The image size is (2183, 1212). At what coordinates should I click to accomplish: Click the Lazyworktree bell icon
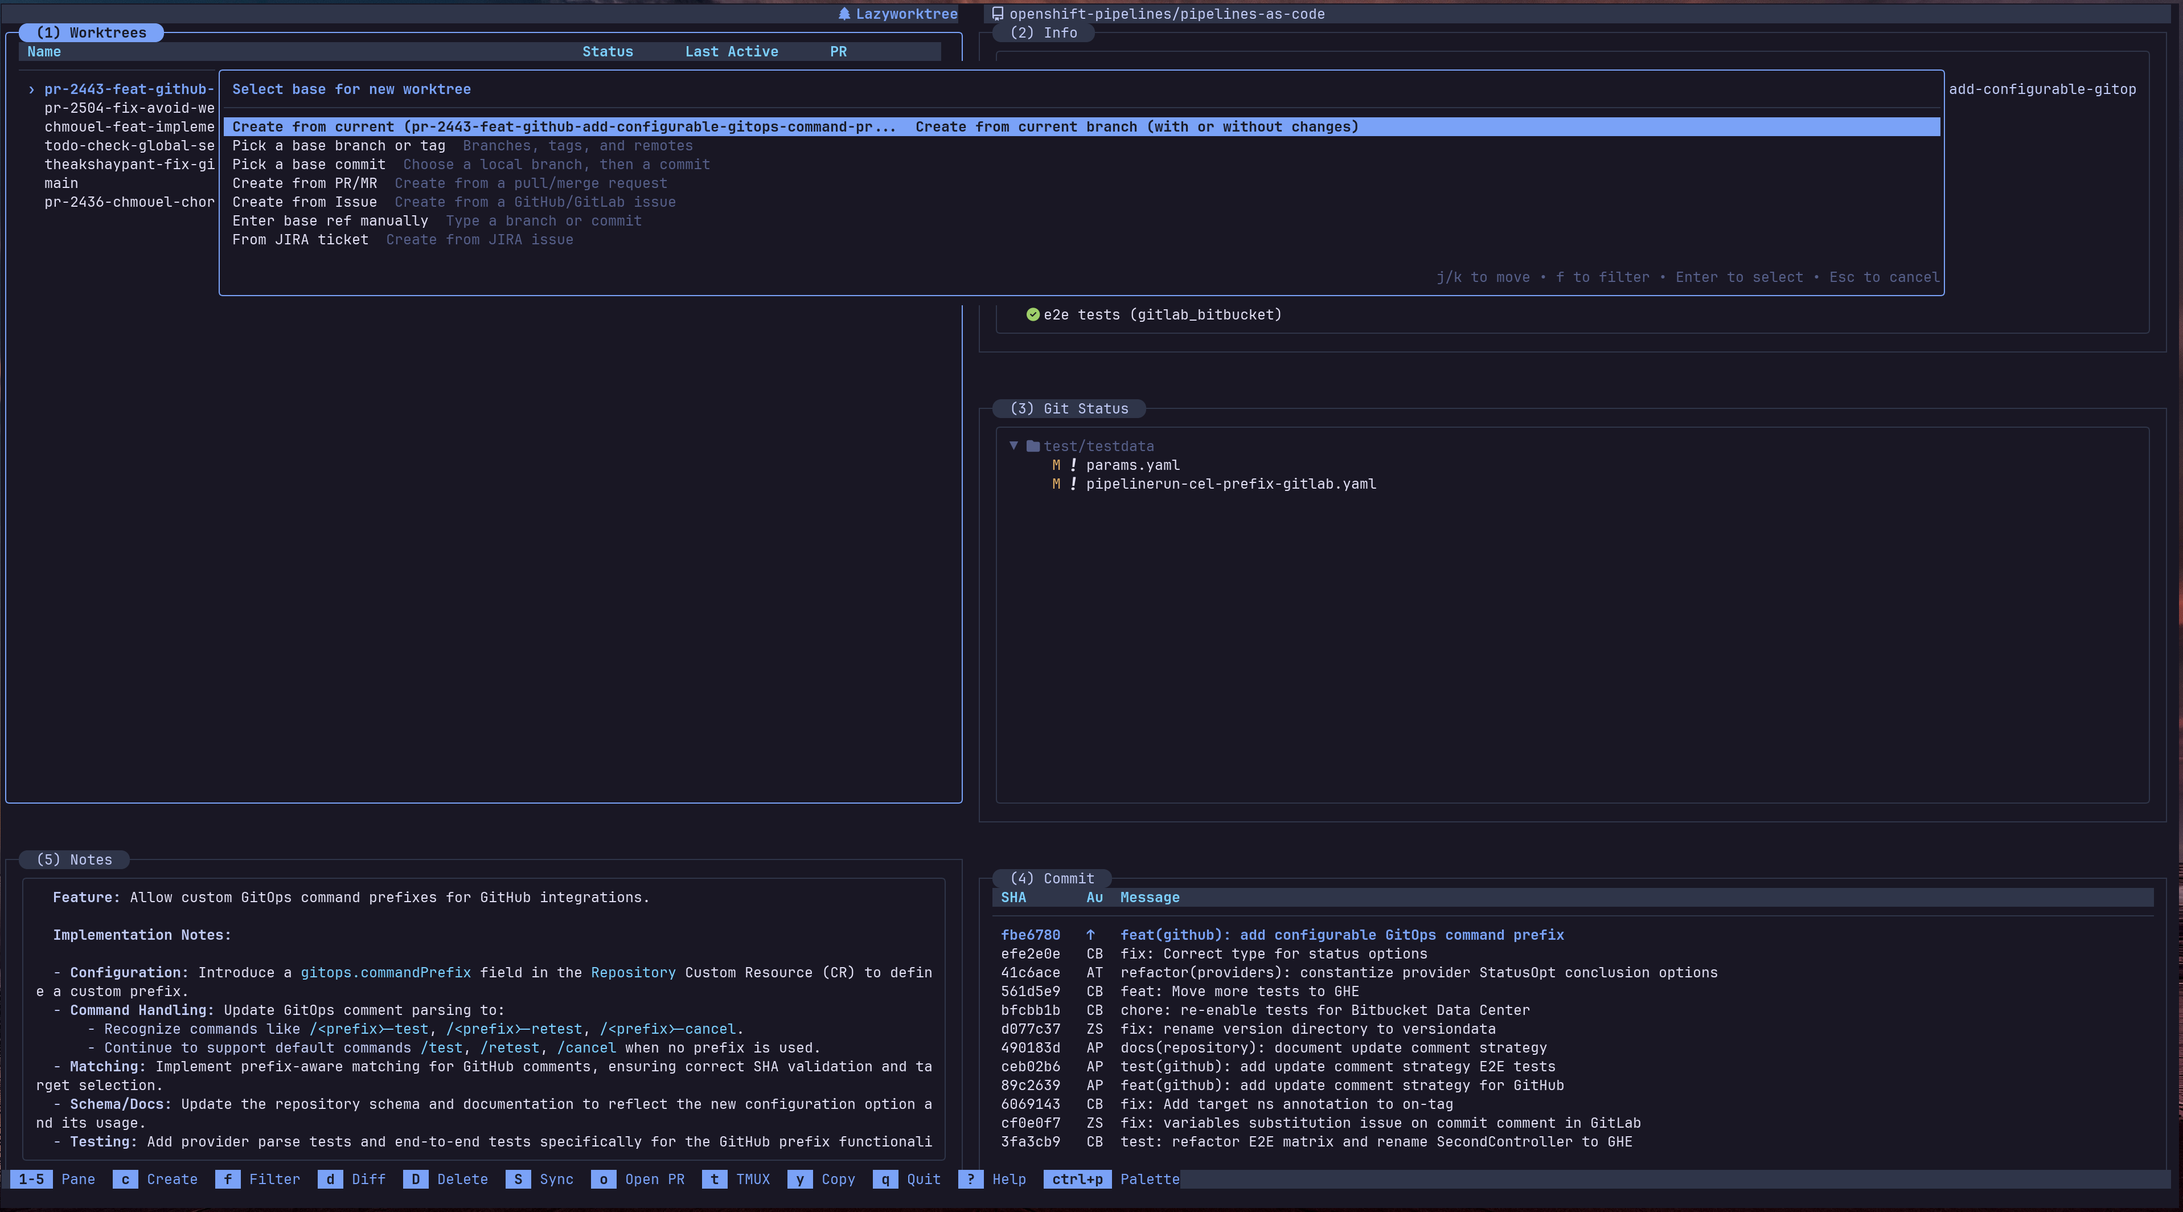tap(844, 14)
